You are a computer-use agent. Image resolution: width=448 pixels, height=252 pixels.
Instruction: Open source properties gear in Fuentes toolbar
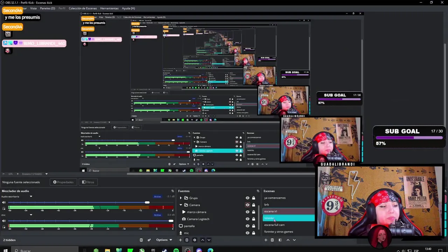pos(195,240)
